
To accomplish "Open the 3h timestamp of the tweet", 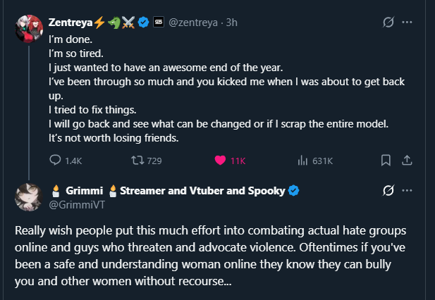I will coord(231,23).
